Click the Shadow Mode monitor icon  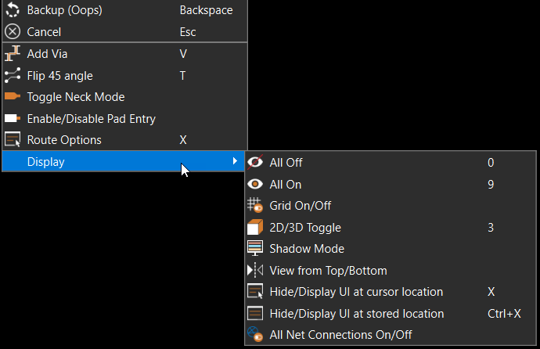tap(255, 249)
